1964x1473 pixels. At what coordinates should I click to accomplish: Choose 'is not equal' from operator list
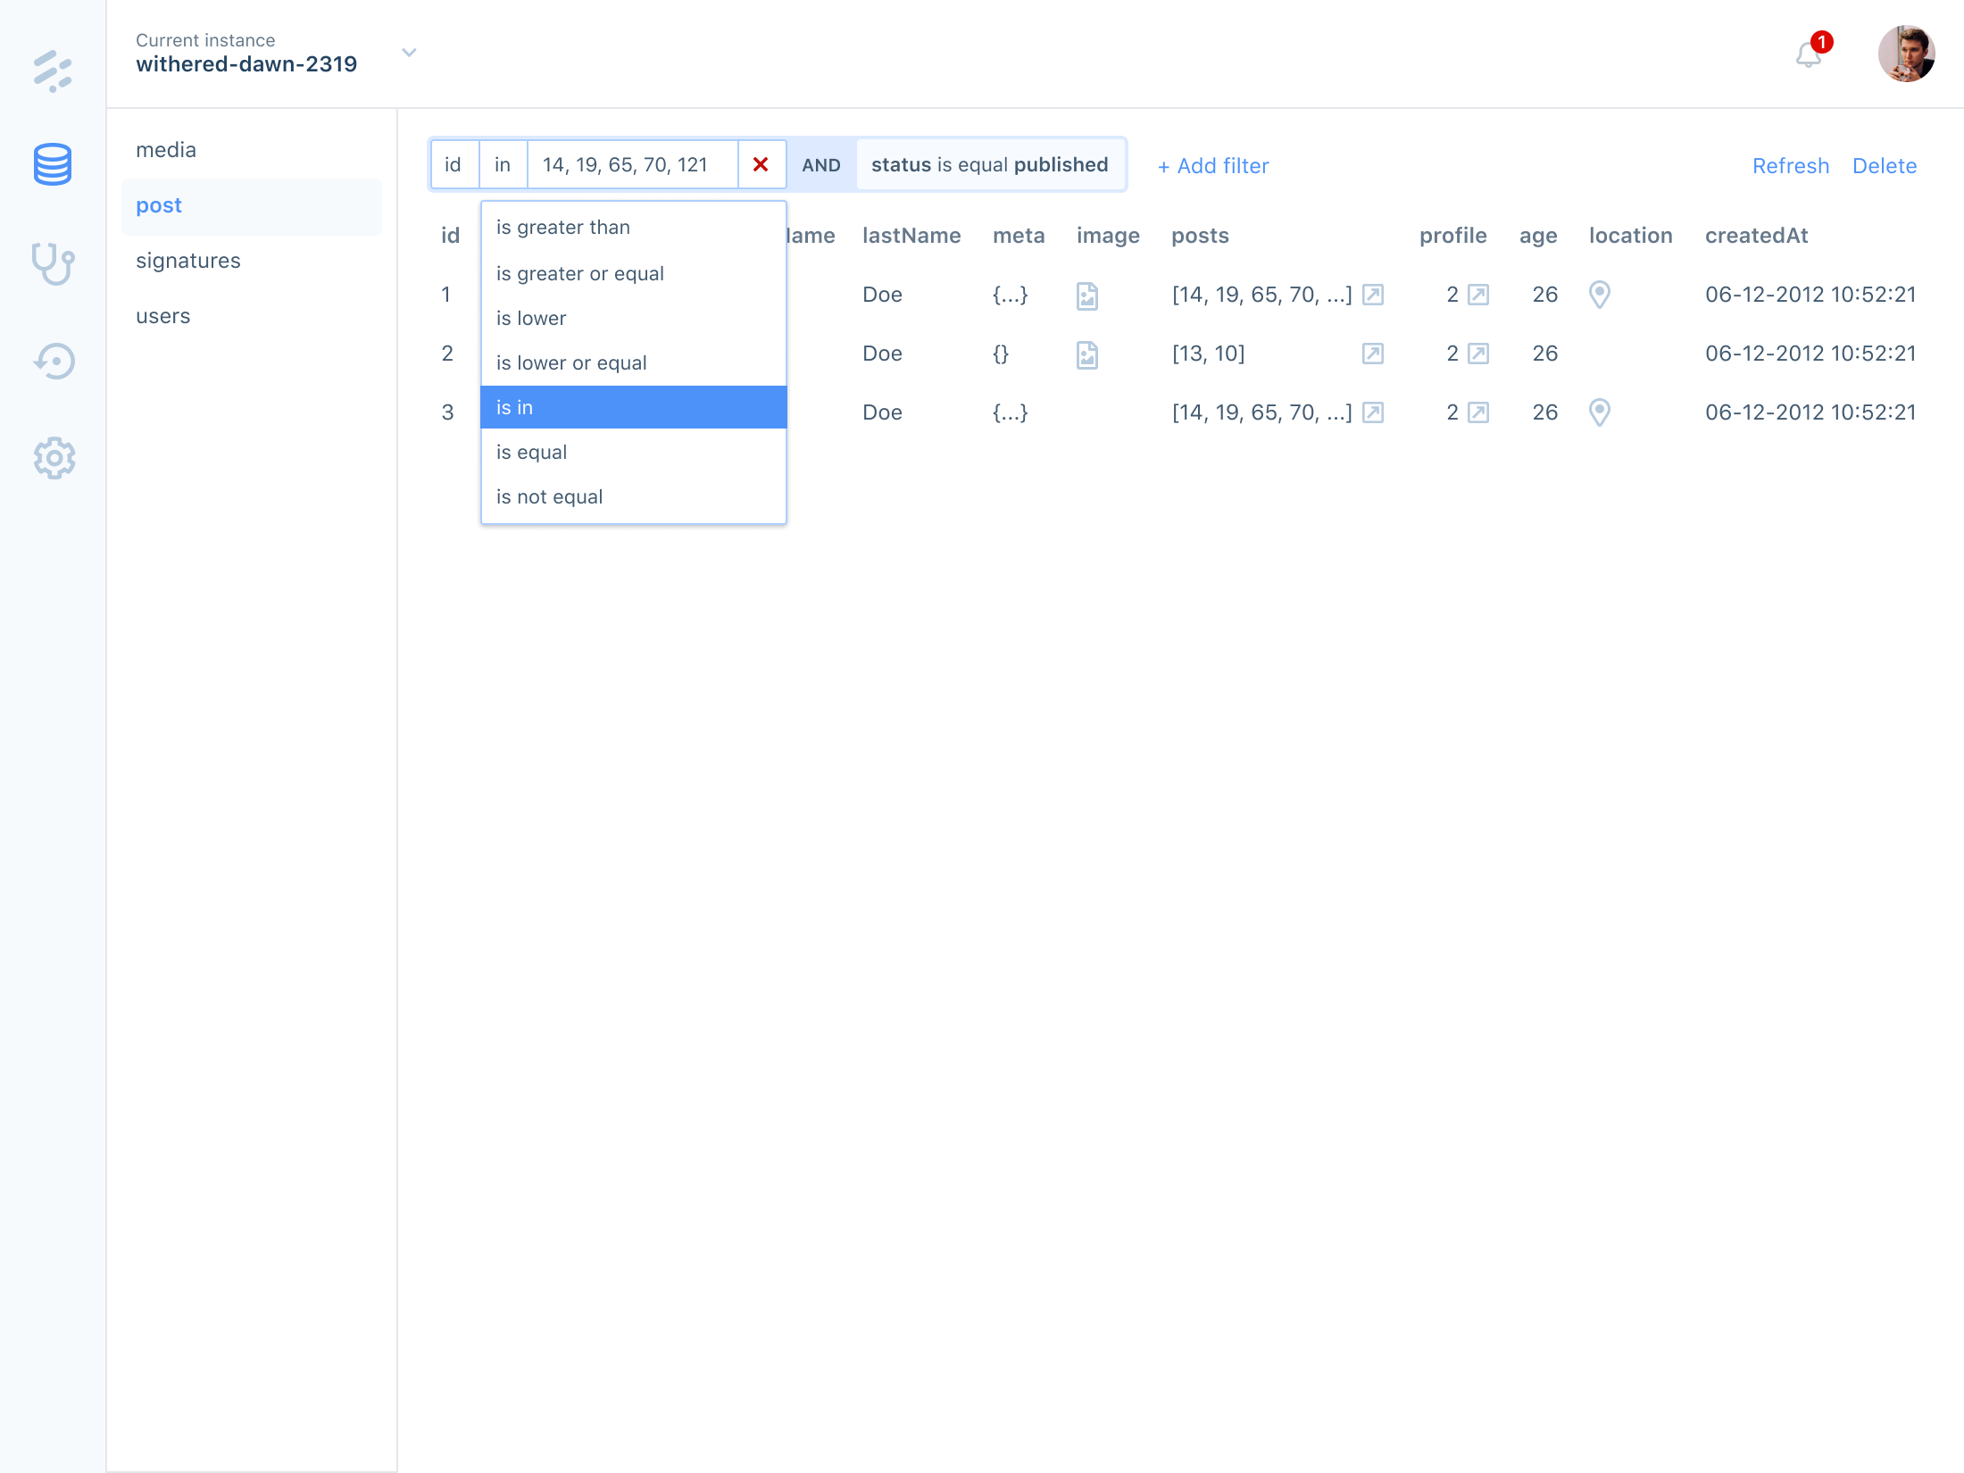[549, 497]
